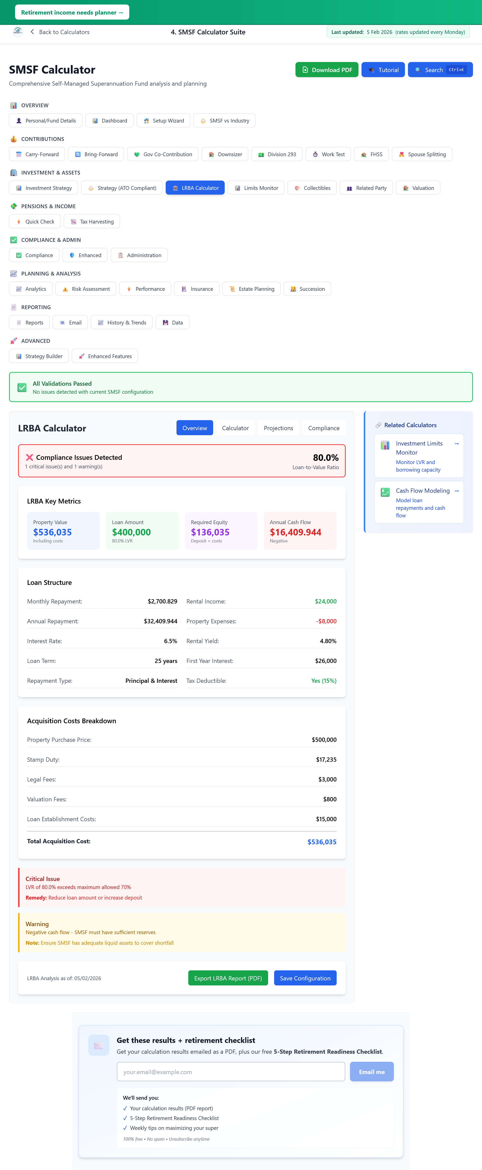Image resolution: width=482 pixels, height=1170 pixels.
Task: Click the site logo icon
Action: (x=18, y=31)
